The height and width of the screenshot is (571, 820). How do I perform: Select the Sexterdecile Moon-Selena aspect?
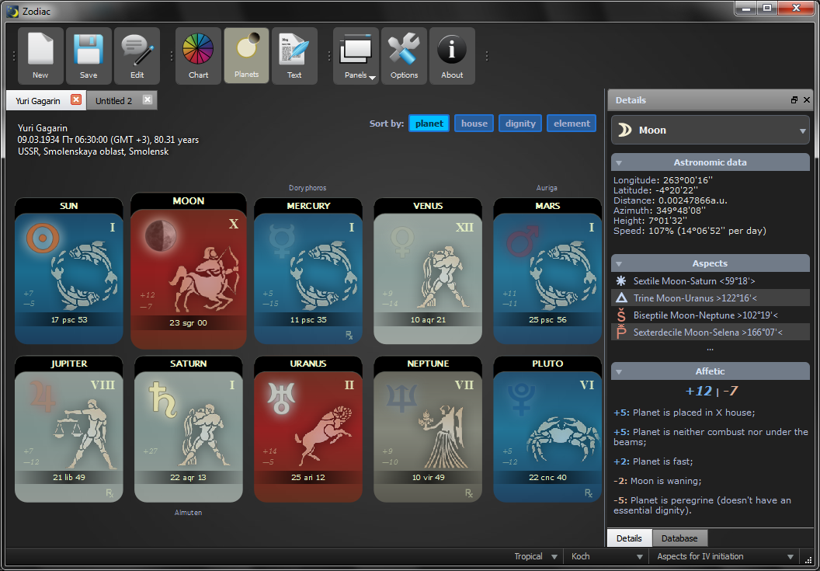pos(711,332)
